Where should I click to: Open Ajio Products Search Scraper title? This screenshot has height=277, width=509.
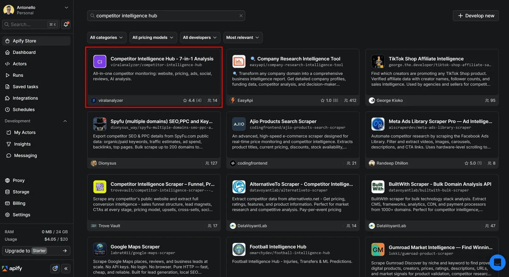[x=283, y=121]
